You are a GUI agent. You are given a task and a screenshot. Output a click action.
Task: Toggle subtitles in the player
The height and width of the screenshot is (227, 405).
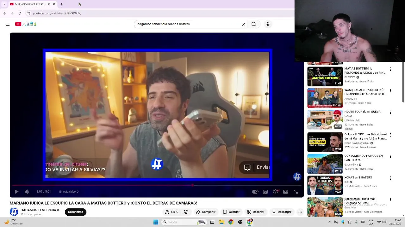point(265,192)
